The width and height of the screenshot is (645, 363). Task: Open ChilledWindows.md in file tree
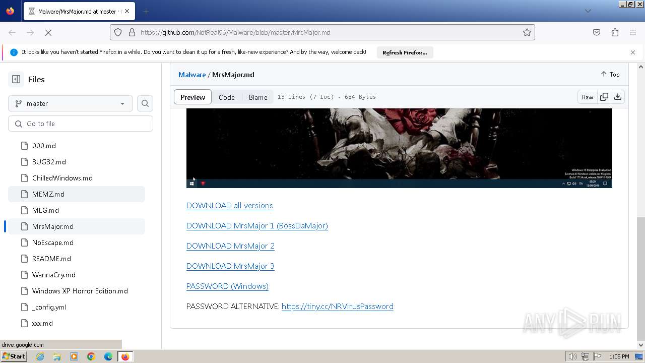77,178
